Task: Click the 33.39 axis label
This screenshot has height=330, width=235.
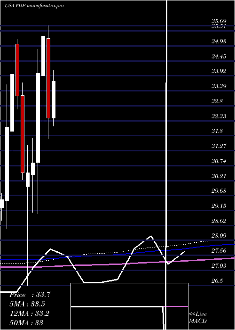Action: click(219, 86)
